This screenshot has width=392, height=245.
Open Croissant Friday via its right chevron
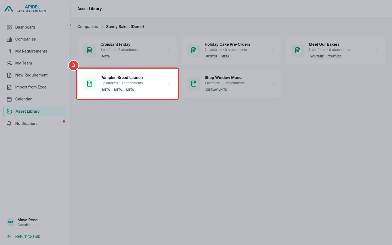click(x=169, y=50)
